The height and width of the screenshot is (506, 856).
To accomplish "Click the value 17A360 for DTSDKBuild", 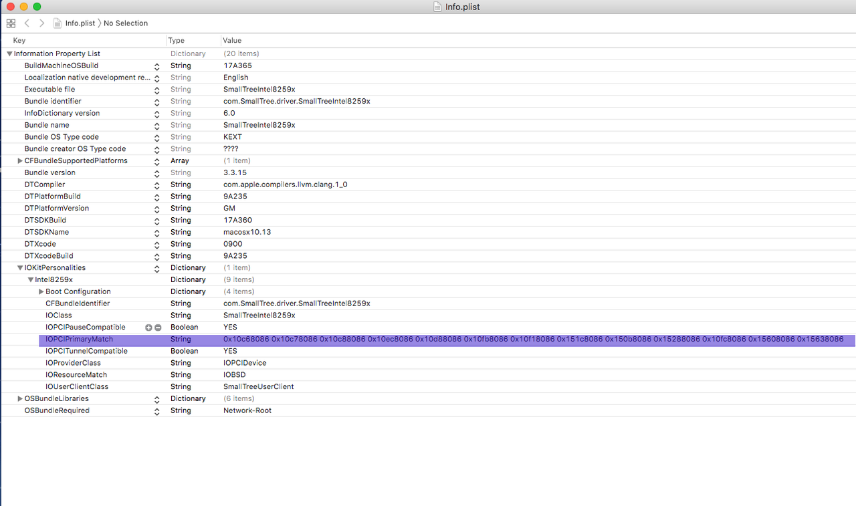I will click(x=237, y=221).
